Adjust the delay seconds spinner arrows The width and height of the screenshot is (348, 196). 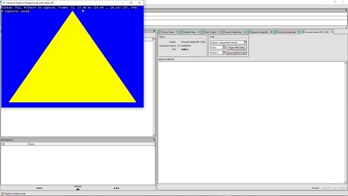click(223, 47)
